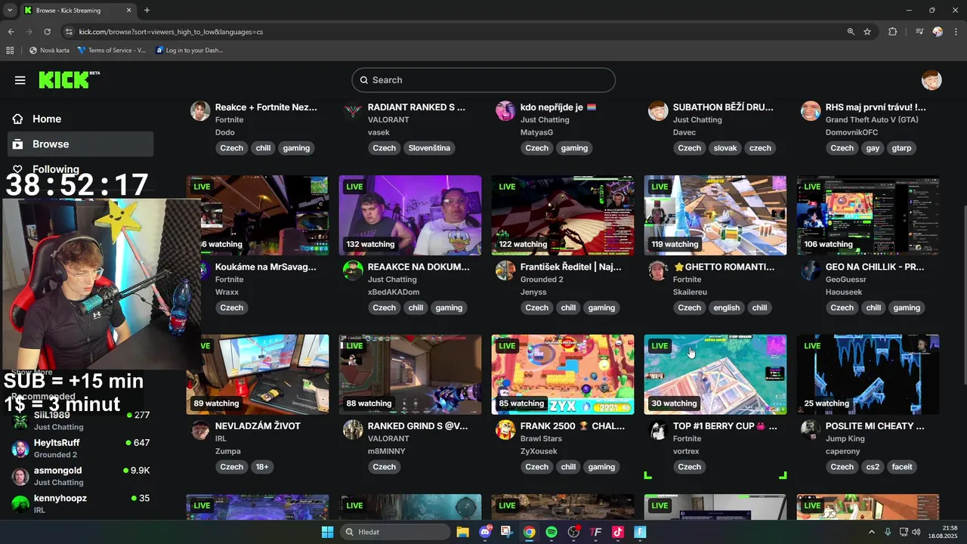This screenshot has width=967, height=544.
Task: Click MatyasG's channel avatar
Action: pyautogui.click(x=505, y=110)
